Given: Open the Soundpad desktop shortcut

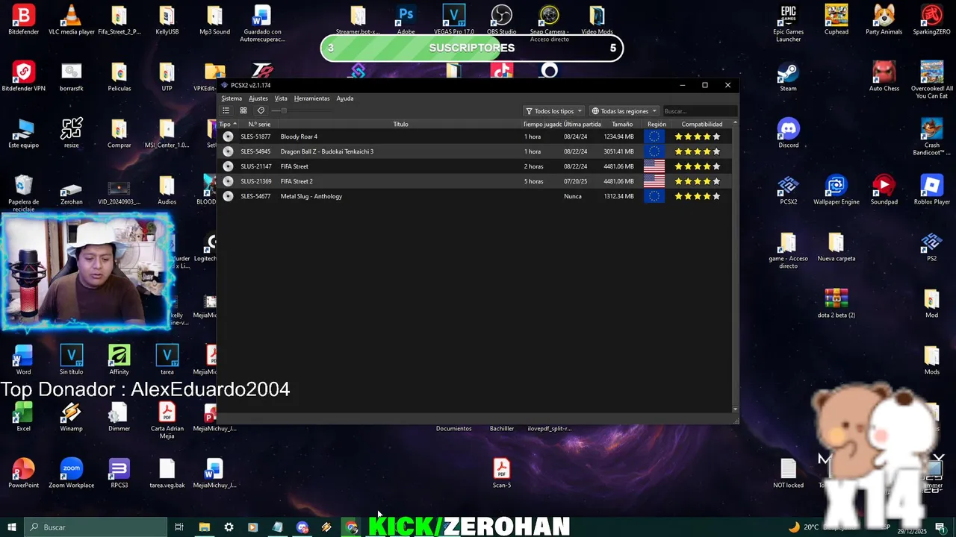Looking at the screenshot, I should 884,190.
